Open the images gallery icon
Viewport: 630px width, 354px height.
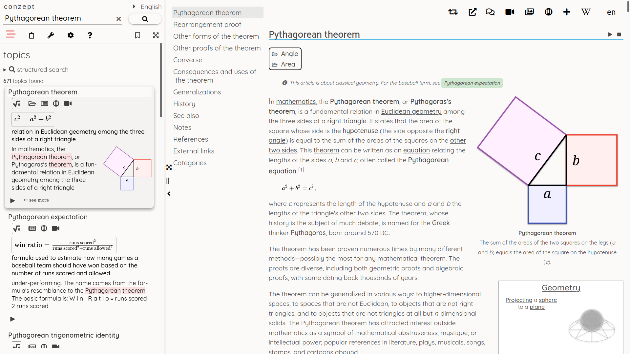(530, 12)
